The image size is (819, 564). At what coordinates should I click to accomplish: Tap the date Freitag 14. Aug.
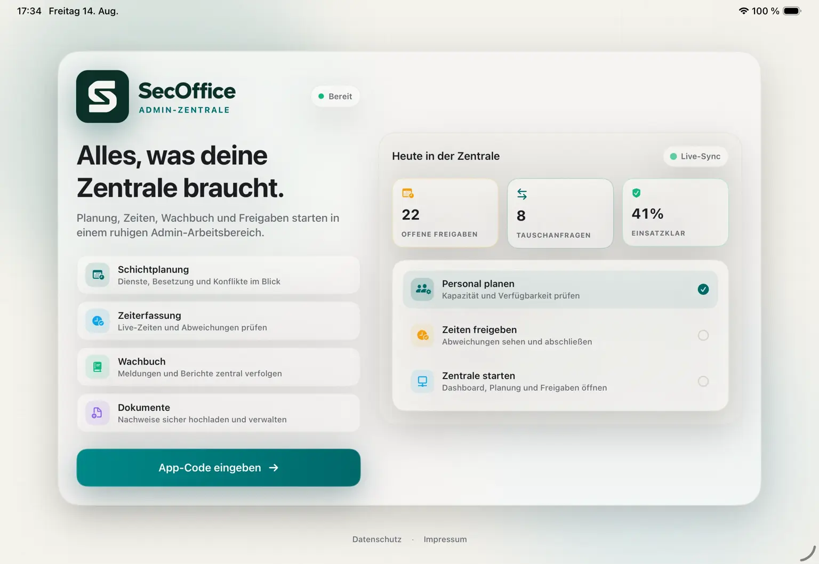84,11
